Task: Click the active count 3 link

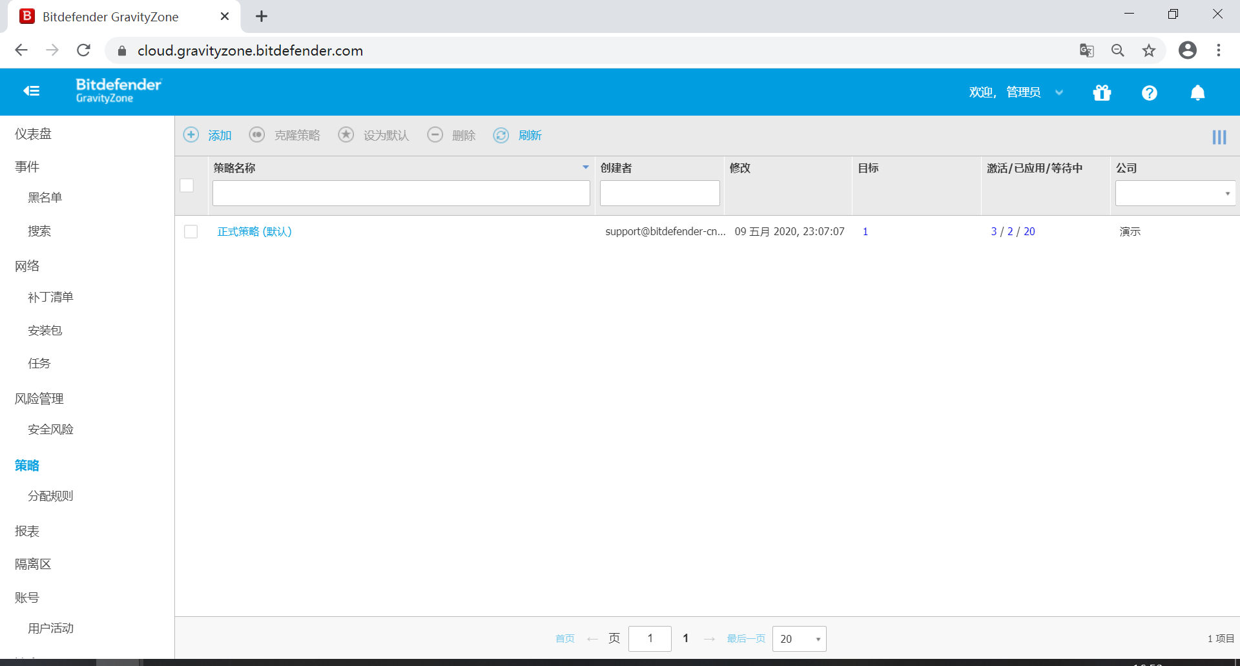Action: point(994,231)
